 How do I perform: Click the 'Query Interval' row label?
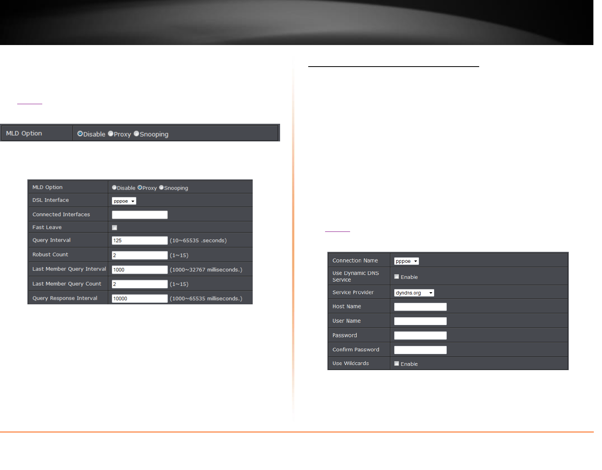click(x=52, y=240)
